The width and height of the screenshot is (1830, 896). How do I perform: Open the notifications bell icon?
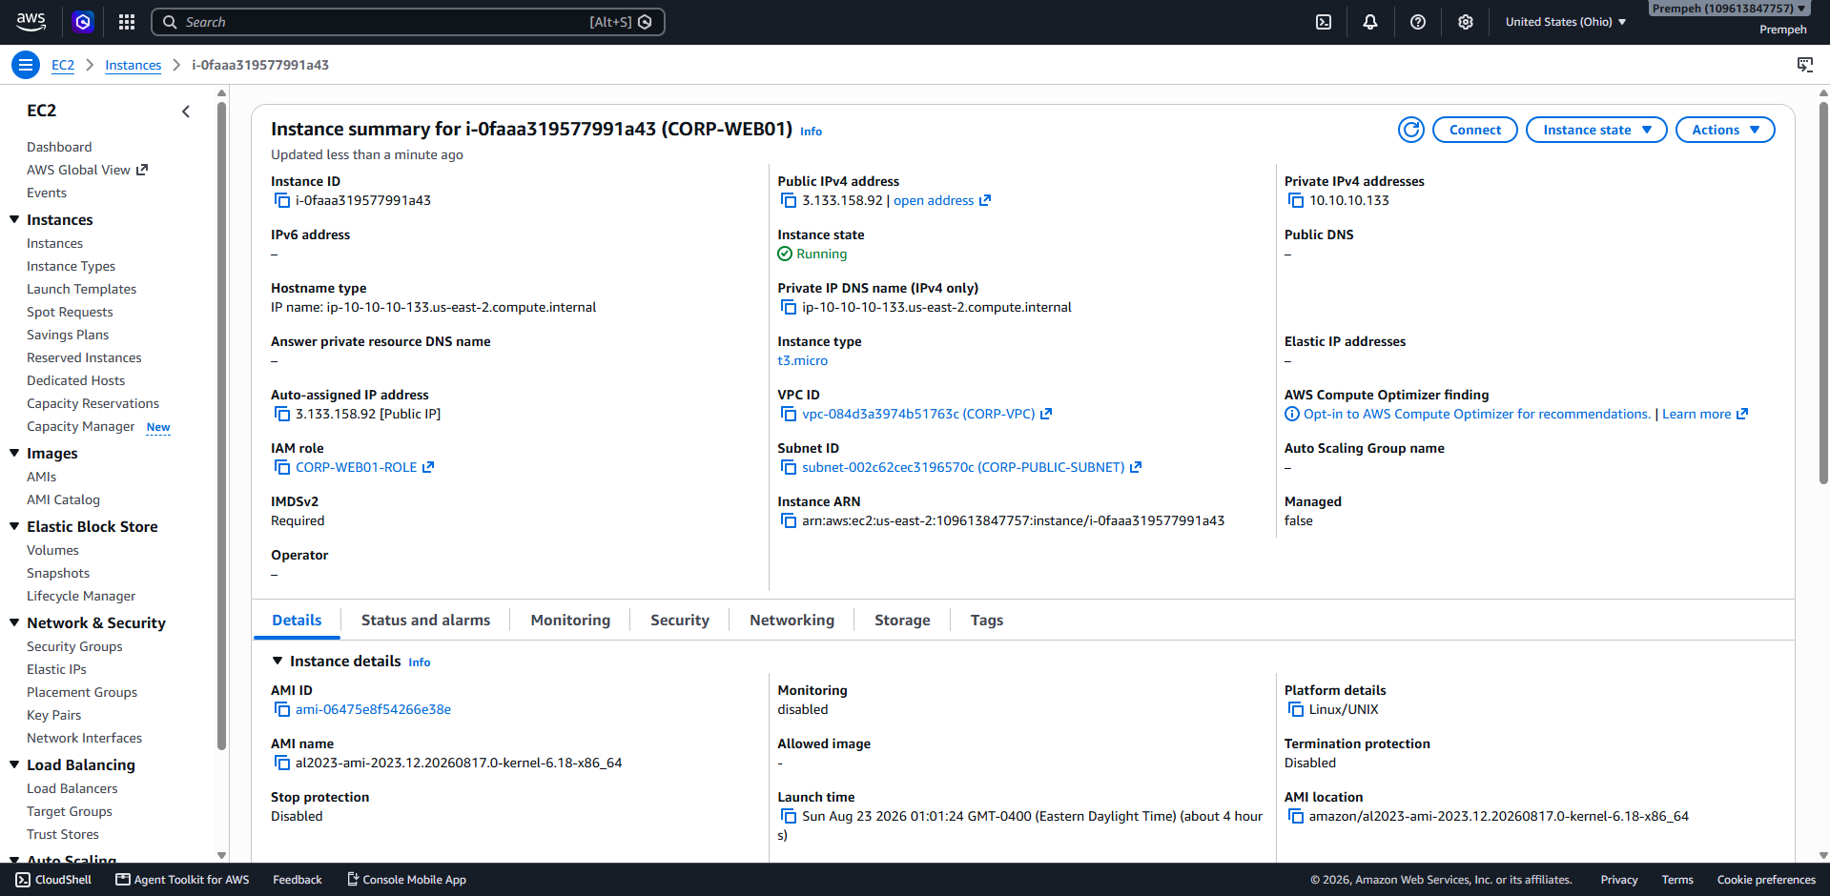pos(1370,22)
